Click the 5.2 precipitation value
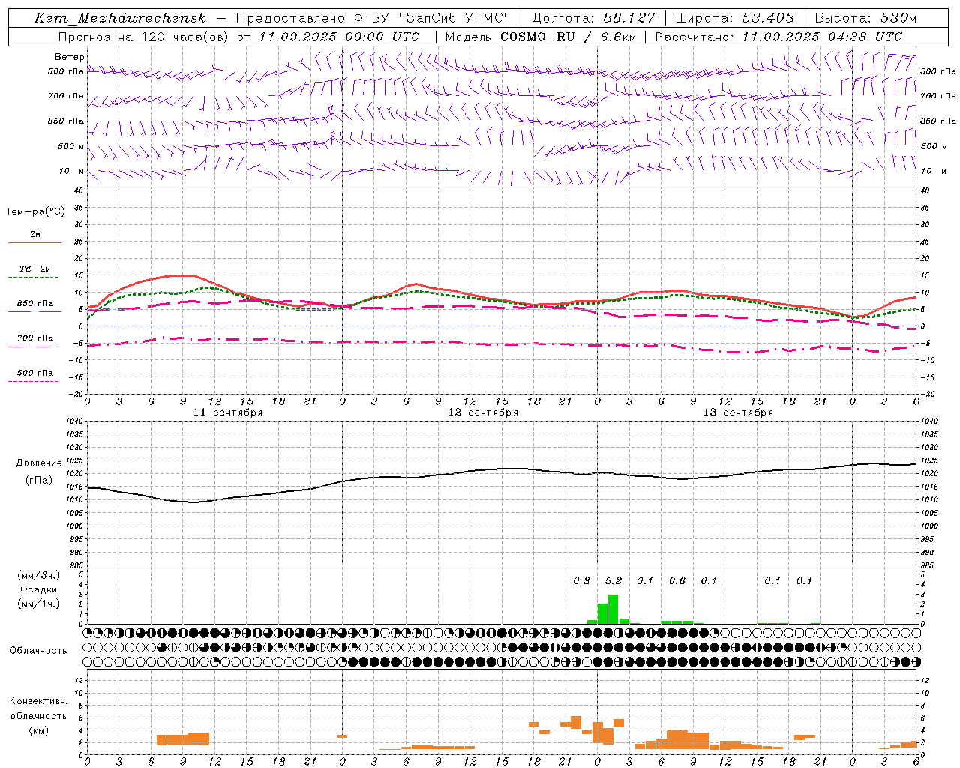The image size is (960, 768). (x=613, y=580)
